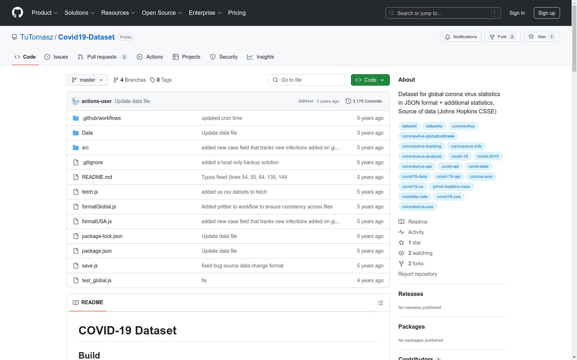Click the Search or jump to field
This screenshot has height=360, width=577.
[443, 13]
